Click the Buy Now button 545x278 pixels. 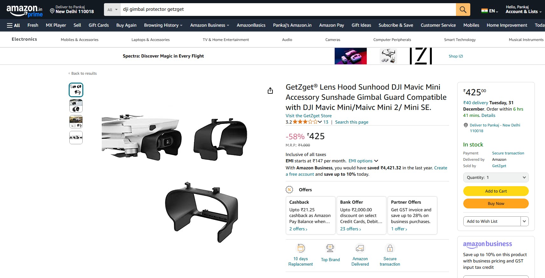496,203
